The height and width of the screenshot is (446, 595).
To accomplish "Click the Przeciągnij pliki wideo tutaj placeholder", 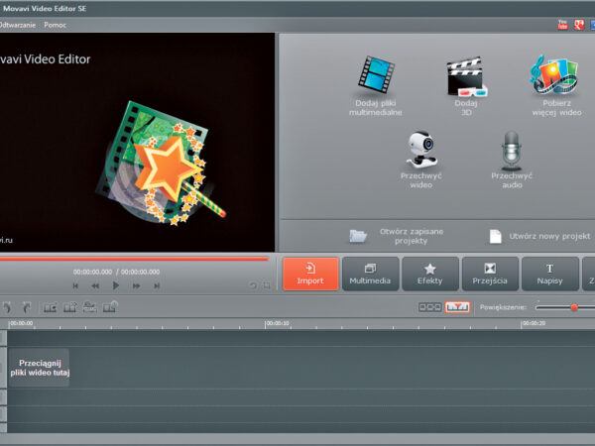I will click(40, 367).
